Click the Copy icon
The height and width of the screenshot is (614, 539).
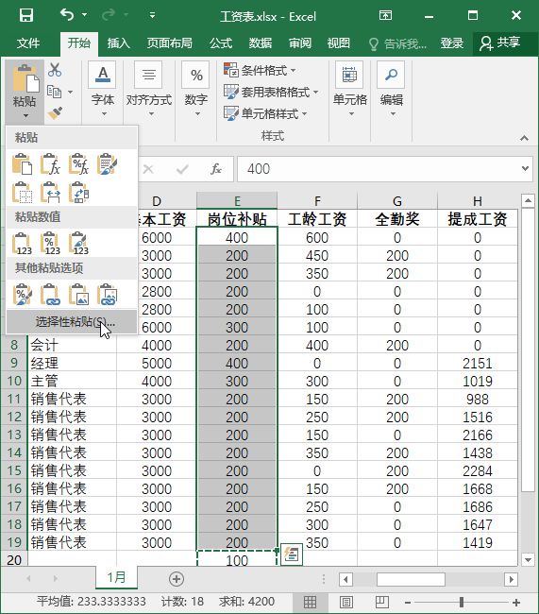(x=55, y=92)
